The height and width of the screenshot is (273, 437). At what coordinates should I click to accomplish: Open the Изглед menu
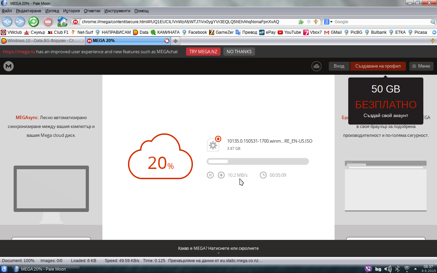click(x=52, y=11)
